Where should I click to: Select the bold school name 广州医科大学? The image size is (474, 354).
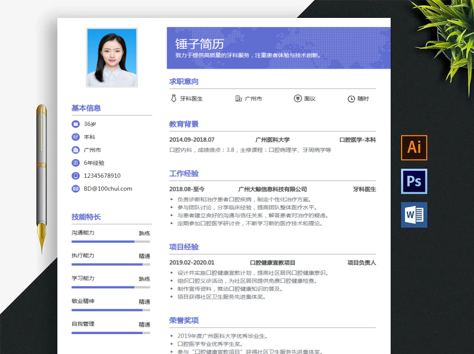(x=272, y=139)
